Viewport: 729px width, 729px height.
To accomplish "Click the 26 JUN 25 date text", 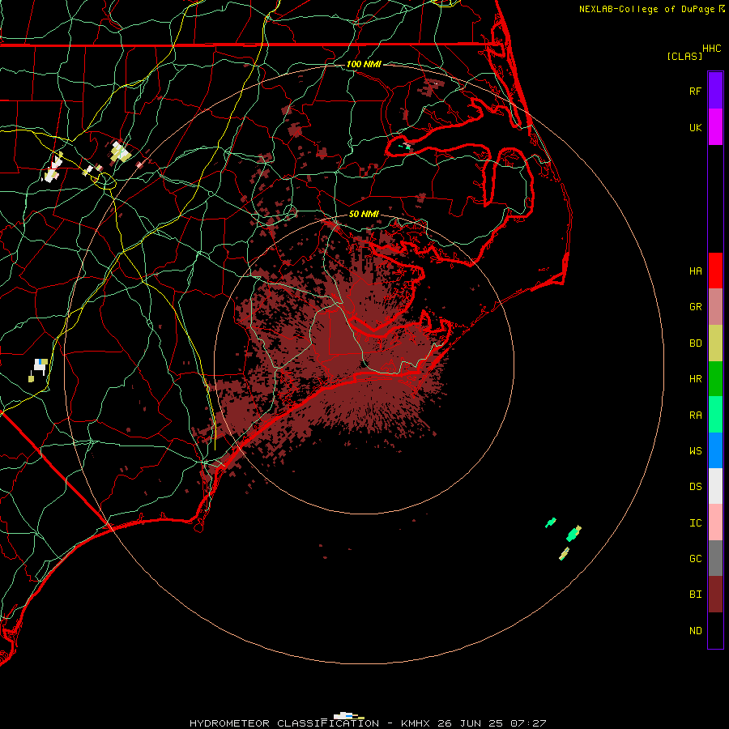I will pyautogui.click(x=470, y=723).
